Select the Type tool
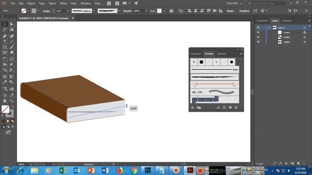 5,42
